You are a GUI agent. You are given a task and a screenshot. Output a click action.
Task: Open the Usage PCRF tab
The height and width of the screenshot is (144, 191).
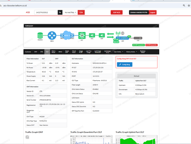81,52
